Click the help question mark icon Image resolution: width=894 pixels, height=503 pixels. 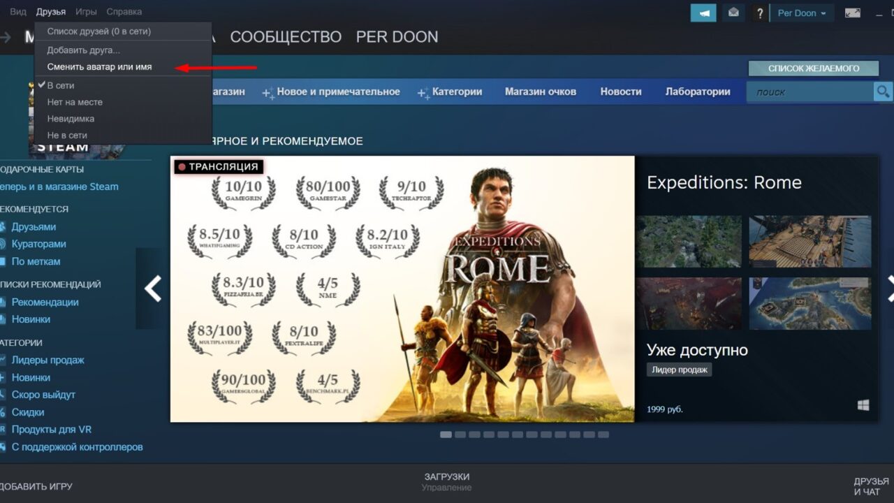point(760,13)
